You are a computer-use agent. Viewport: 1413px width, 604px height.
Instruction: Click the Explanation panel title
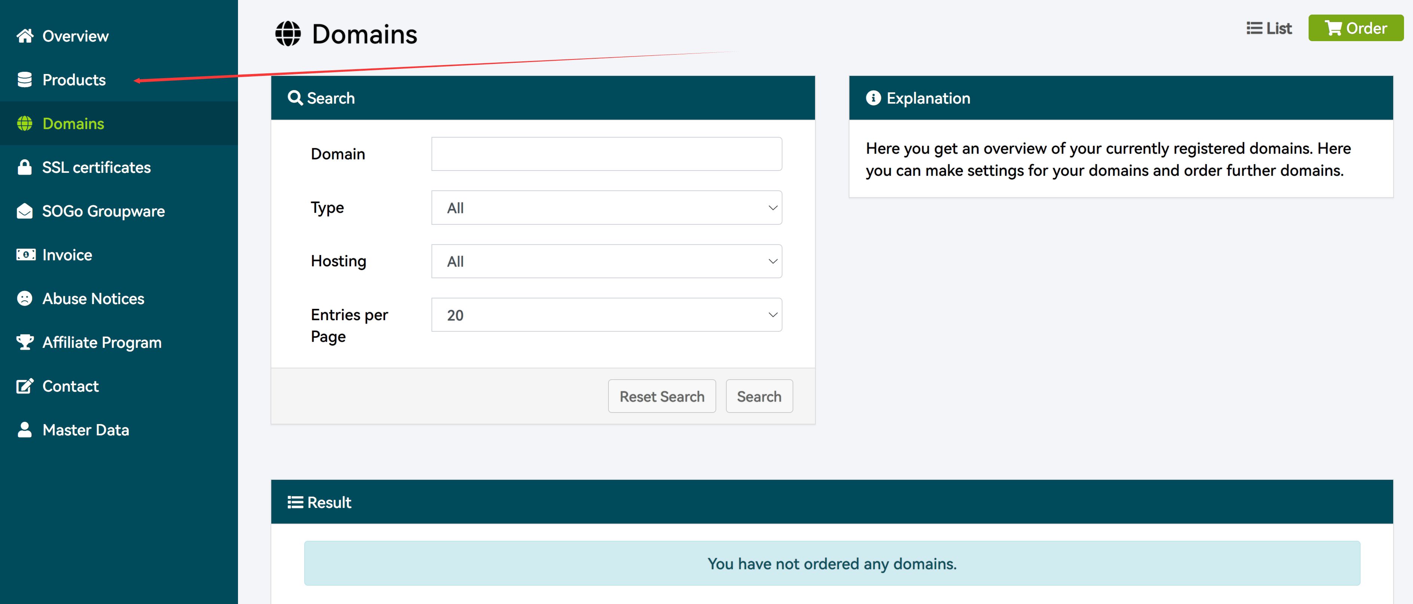pyautogui.click(x=928, y=98)
